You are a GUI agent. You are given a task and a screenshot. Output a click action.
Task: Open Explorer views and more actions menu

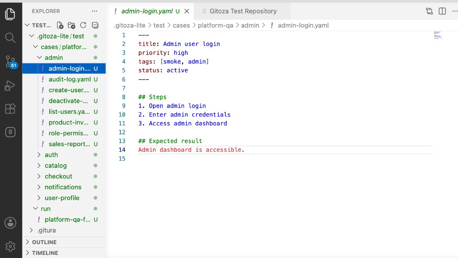click(x=94, y=11)
